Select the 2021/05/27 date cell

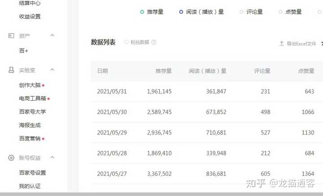pos(112,174)
